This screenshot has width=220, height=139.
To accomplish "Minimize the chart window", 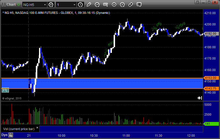I will click(x=204, y=2).
